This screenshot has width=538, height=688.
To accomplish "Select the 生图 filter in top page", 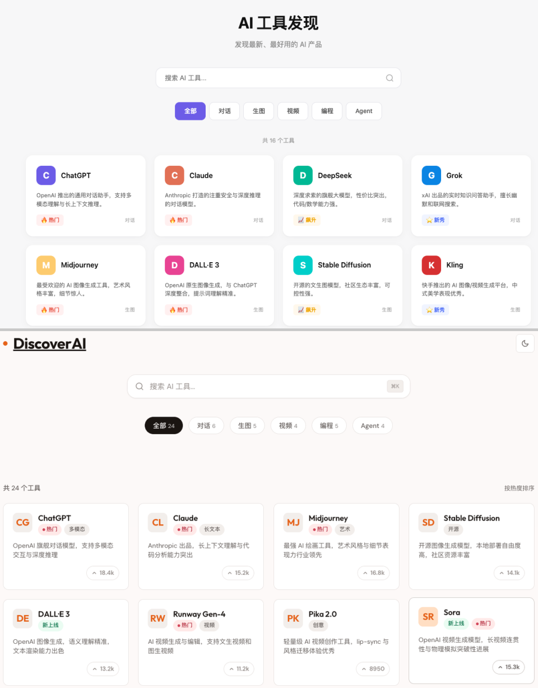I will click(x=258, y=111).
